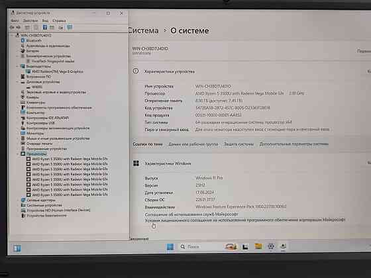Select the Мониторы category icon
The height and width of the screenshot is (278, 371).
23,133
